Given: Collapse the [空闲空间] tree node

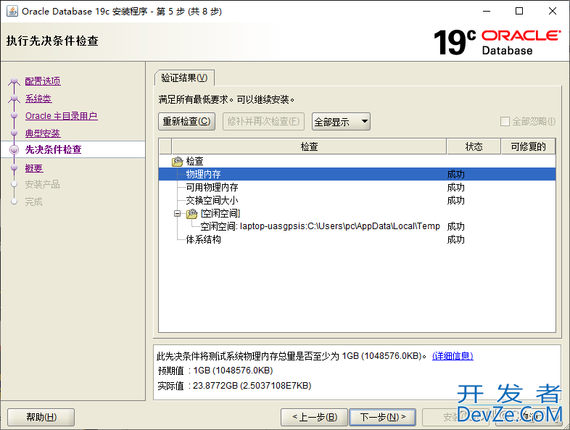Looking at the screenshot, I should point(177,213).
